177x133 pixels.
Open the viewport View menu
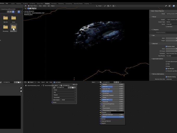point(40,6)
